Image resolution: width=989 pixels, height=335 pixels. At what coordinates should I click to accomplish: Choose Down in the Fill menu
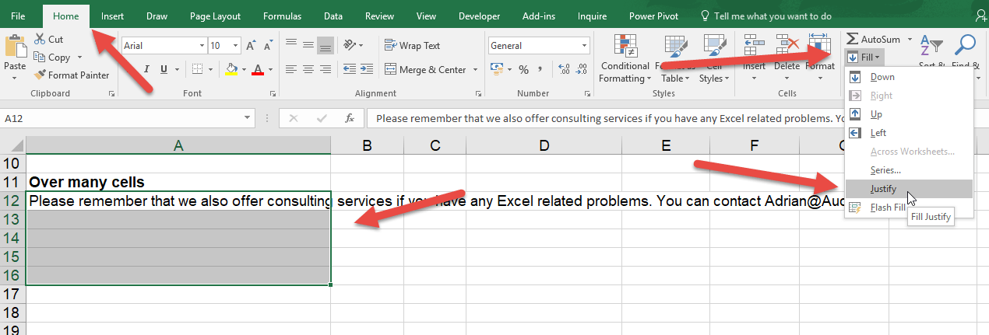click(909, 77)
